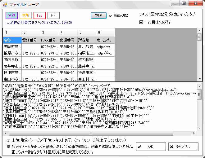Click column number 4 header

click(x=68, y=33)
